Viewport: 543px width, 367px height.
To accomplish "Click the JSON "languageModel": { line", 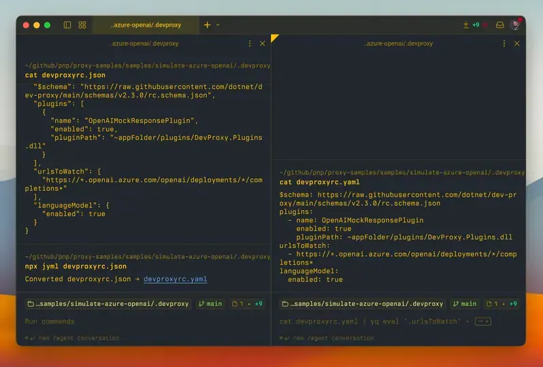I will pos(71,205).
